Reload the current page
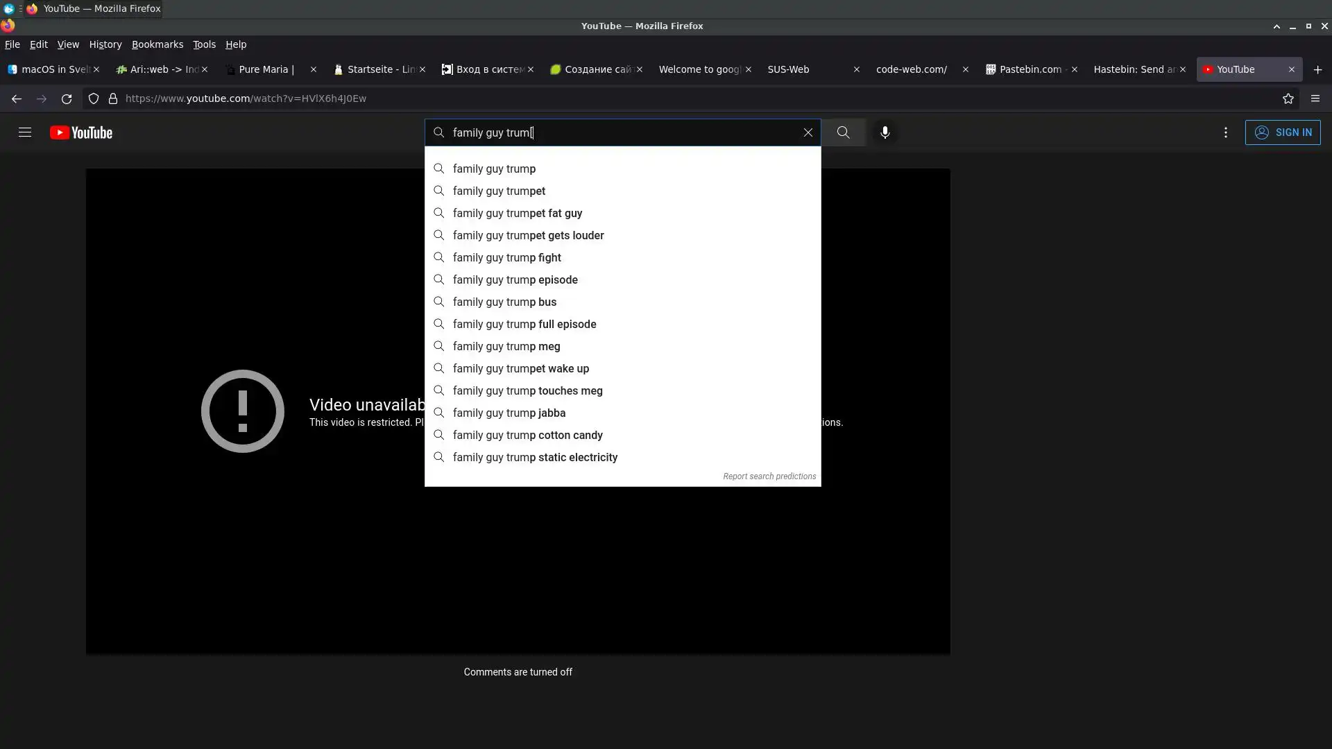This screenshot has width=1332, height=749. pyautogui.click(x=67, y=98)
